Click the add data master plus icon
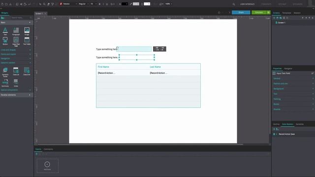Screen dimensions: 315x177 (x=274, y=129)
